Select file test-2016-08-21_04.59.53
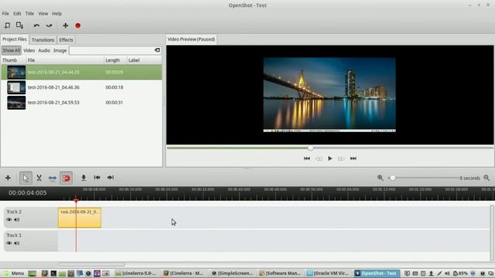The image size is (495, 278). [81, 103]
